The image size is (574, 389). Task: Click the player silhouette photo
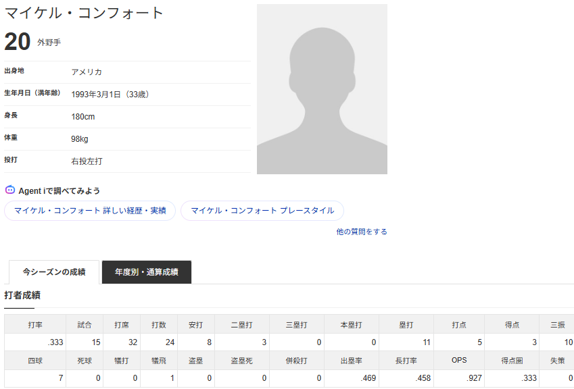[x=322, y=89]
